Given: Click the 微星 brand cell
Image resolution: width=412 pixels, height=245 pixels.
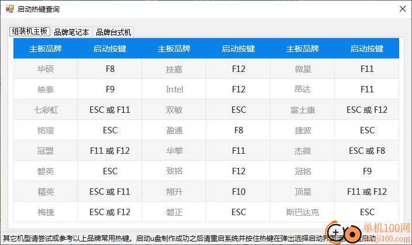Looking at the screenshot, I should pyautogui.click(x=303, y=69).
